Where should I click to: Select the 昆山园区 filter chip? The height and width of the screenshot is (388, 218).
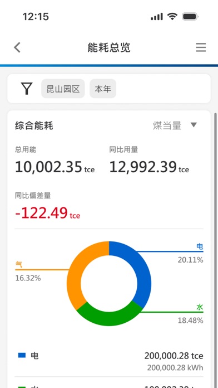[x=63, y=89]
